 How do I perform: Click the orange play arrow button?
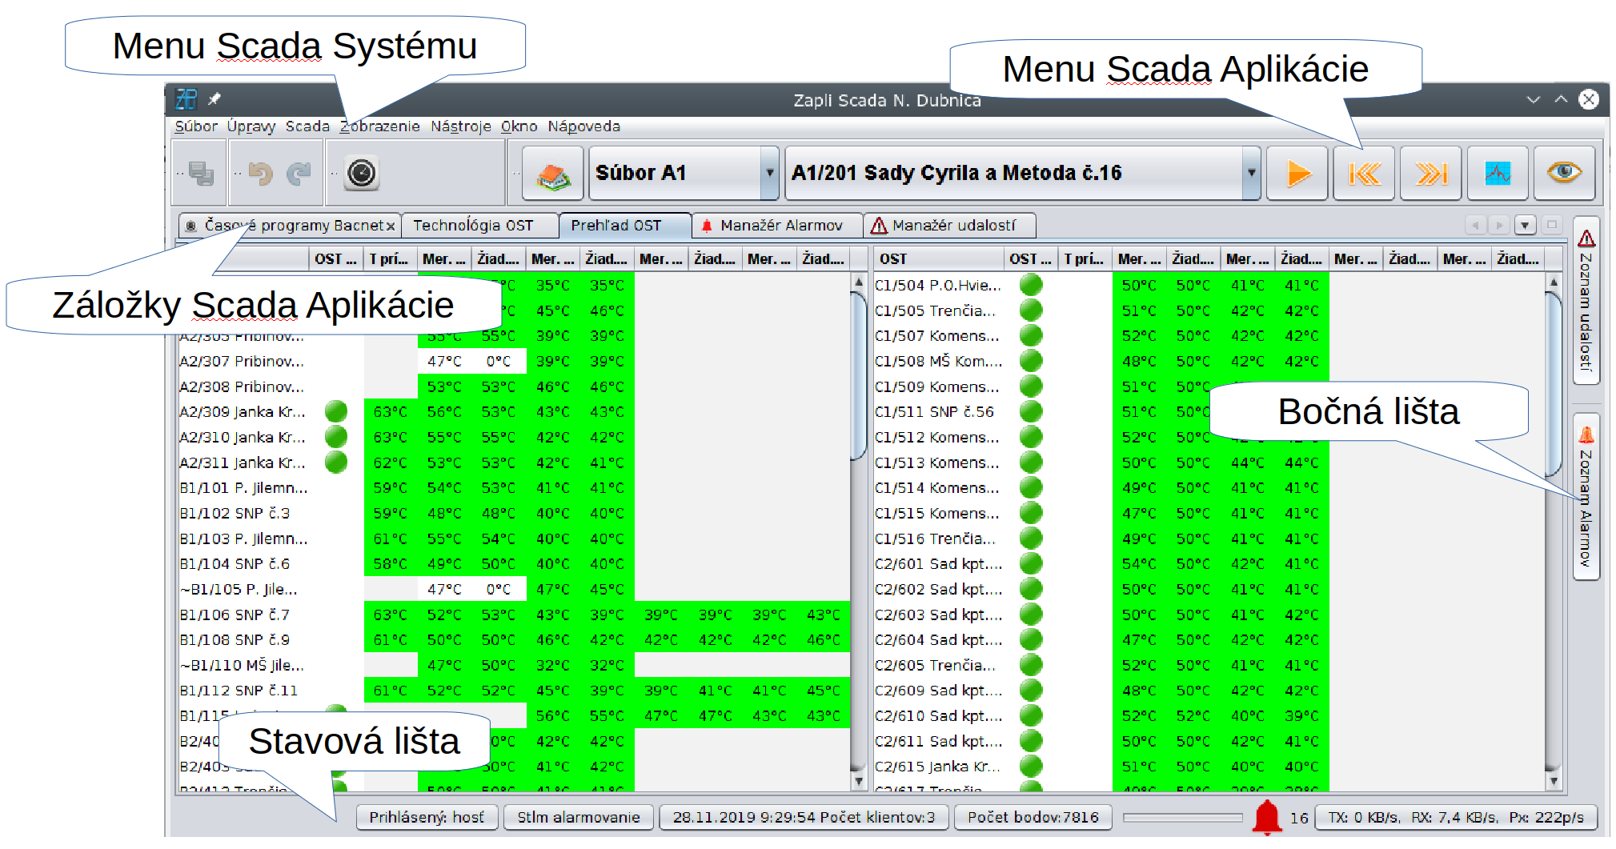pyautogui.click(x=1297, y=173)
